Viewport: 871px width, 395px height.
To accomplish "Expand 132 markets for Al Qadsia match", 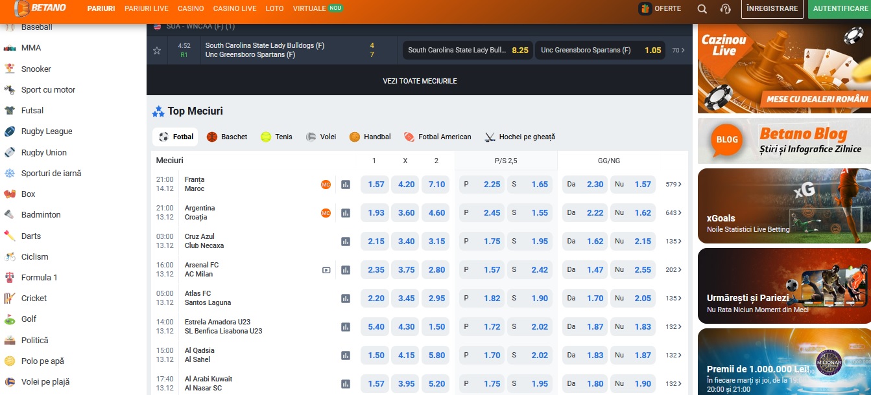I will point(674,356).
